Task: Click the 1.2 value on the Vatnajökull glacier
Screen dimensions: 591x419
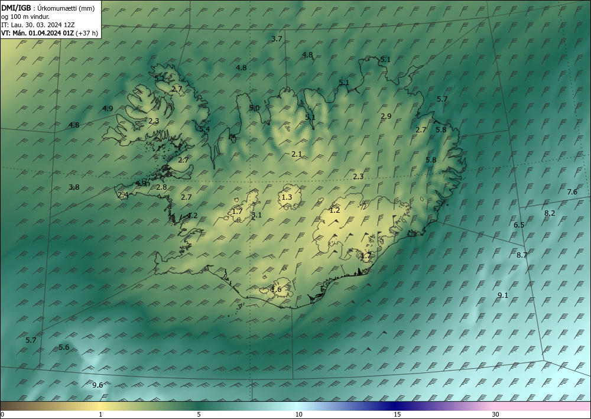Action: click(x=335, y=210)
